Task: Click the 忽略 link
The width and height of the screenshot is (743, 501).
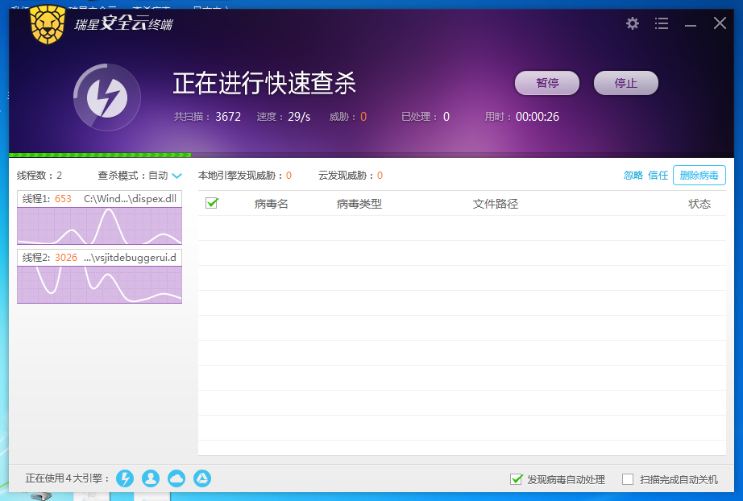Action: pyautogui.click(x=633, y=176)
